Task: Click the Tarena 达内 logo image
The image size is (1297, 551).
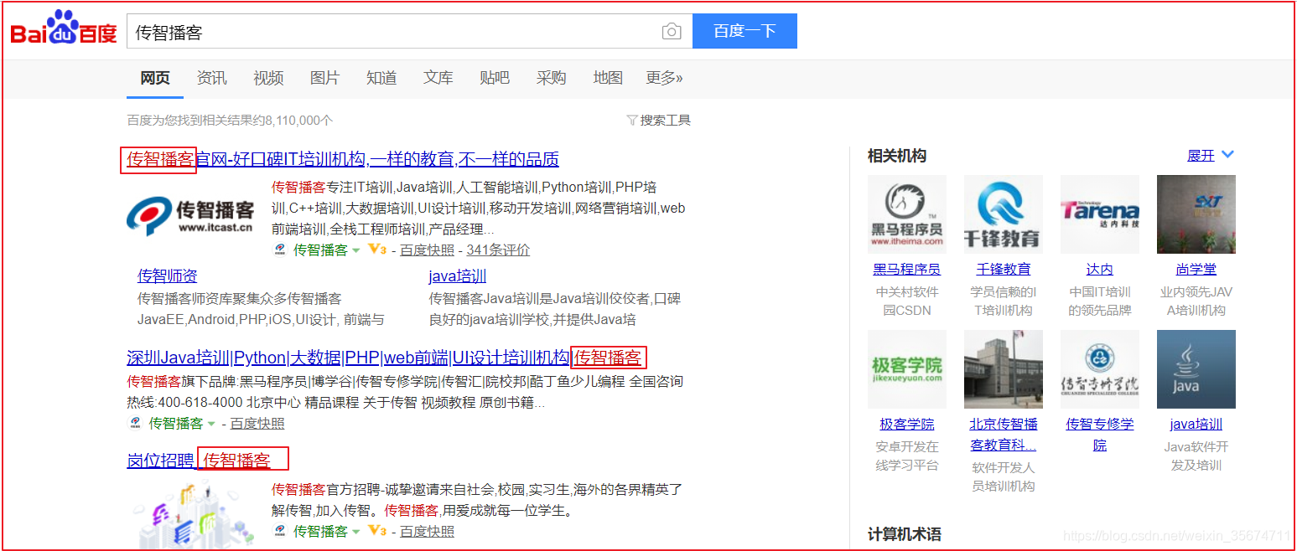Action: coord(1100,214)
